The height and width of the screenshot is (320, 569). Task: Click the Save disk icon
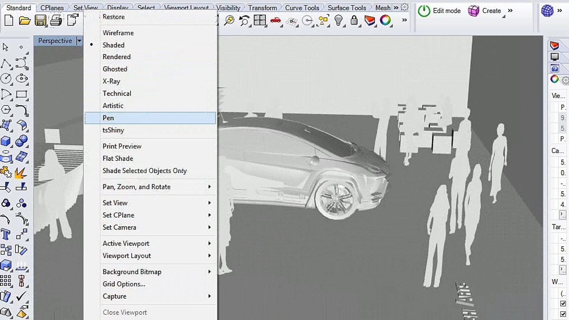(40, 20)
